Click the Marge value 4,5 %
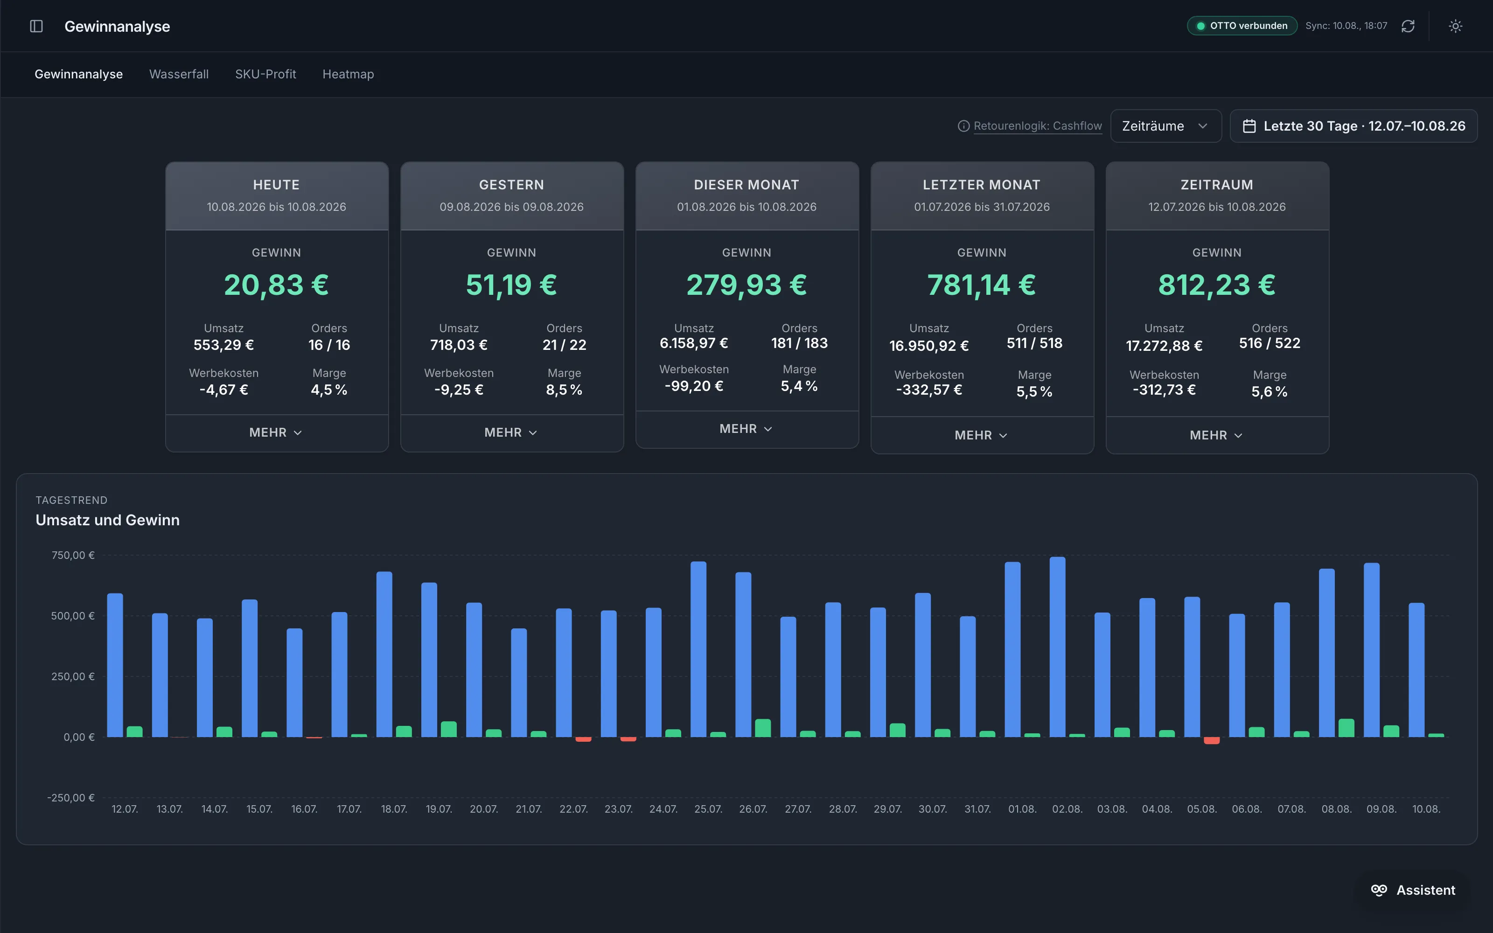 (329, 390)
